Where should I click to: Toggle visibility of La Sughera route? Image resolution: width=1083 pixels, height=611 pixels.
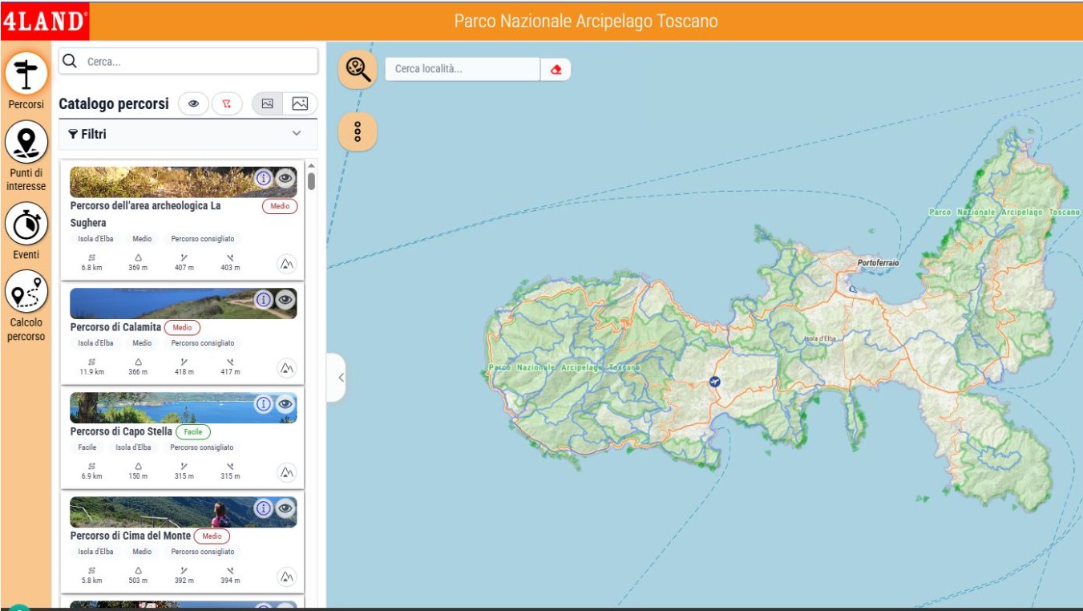coord(285,179)
